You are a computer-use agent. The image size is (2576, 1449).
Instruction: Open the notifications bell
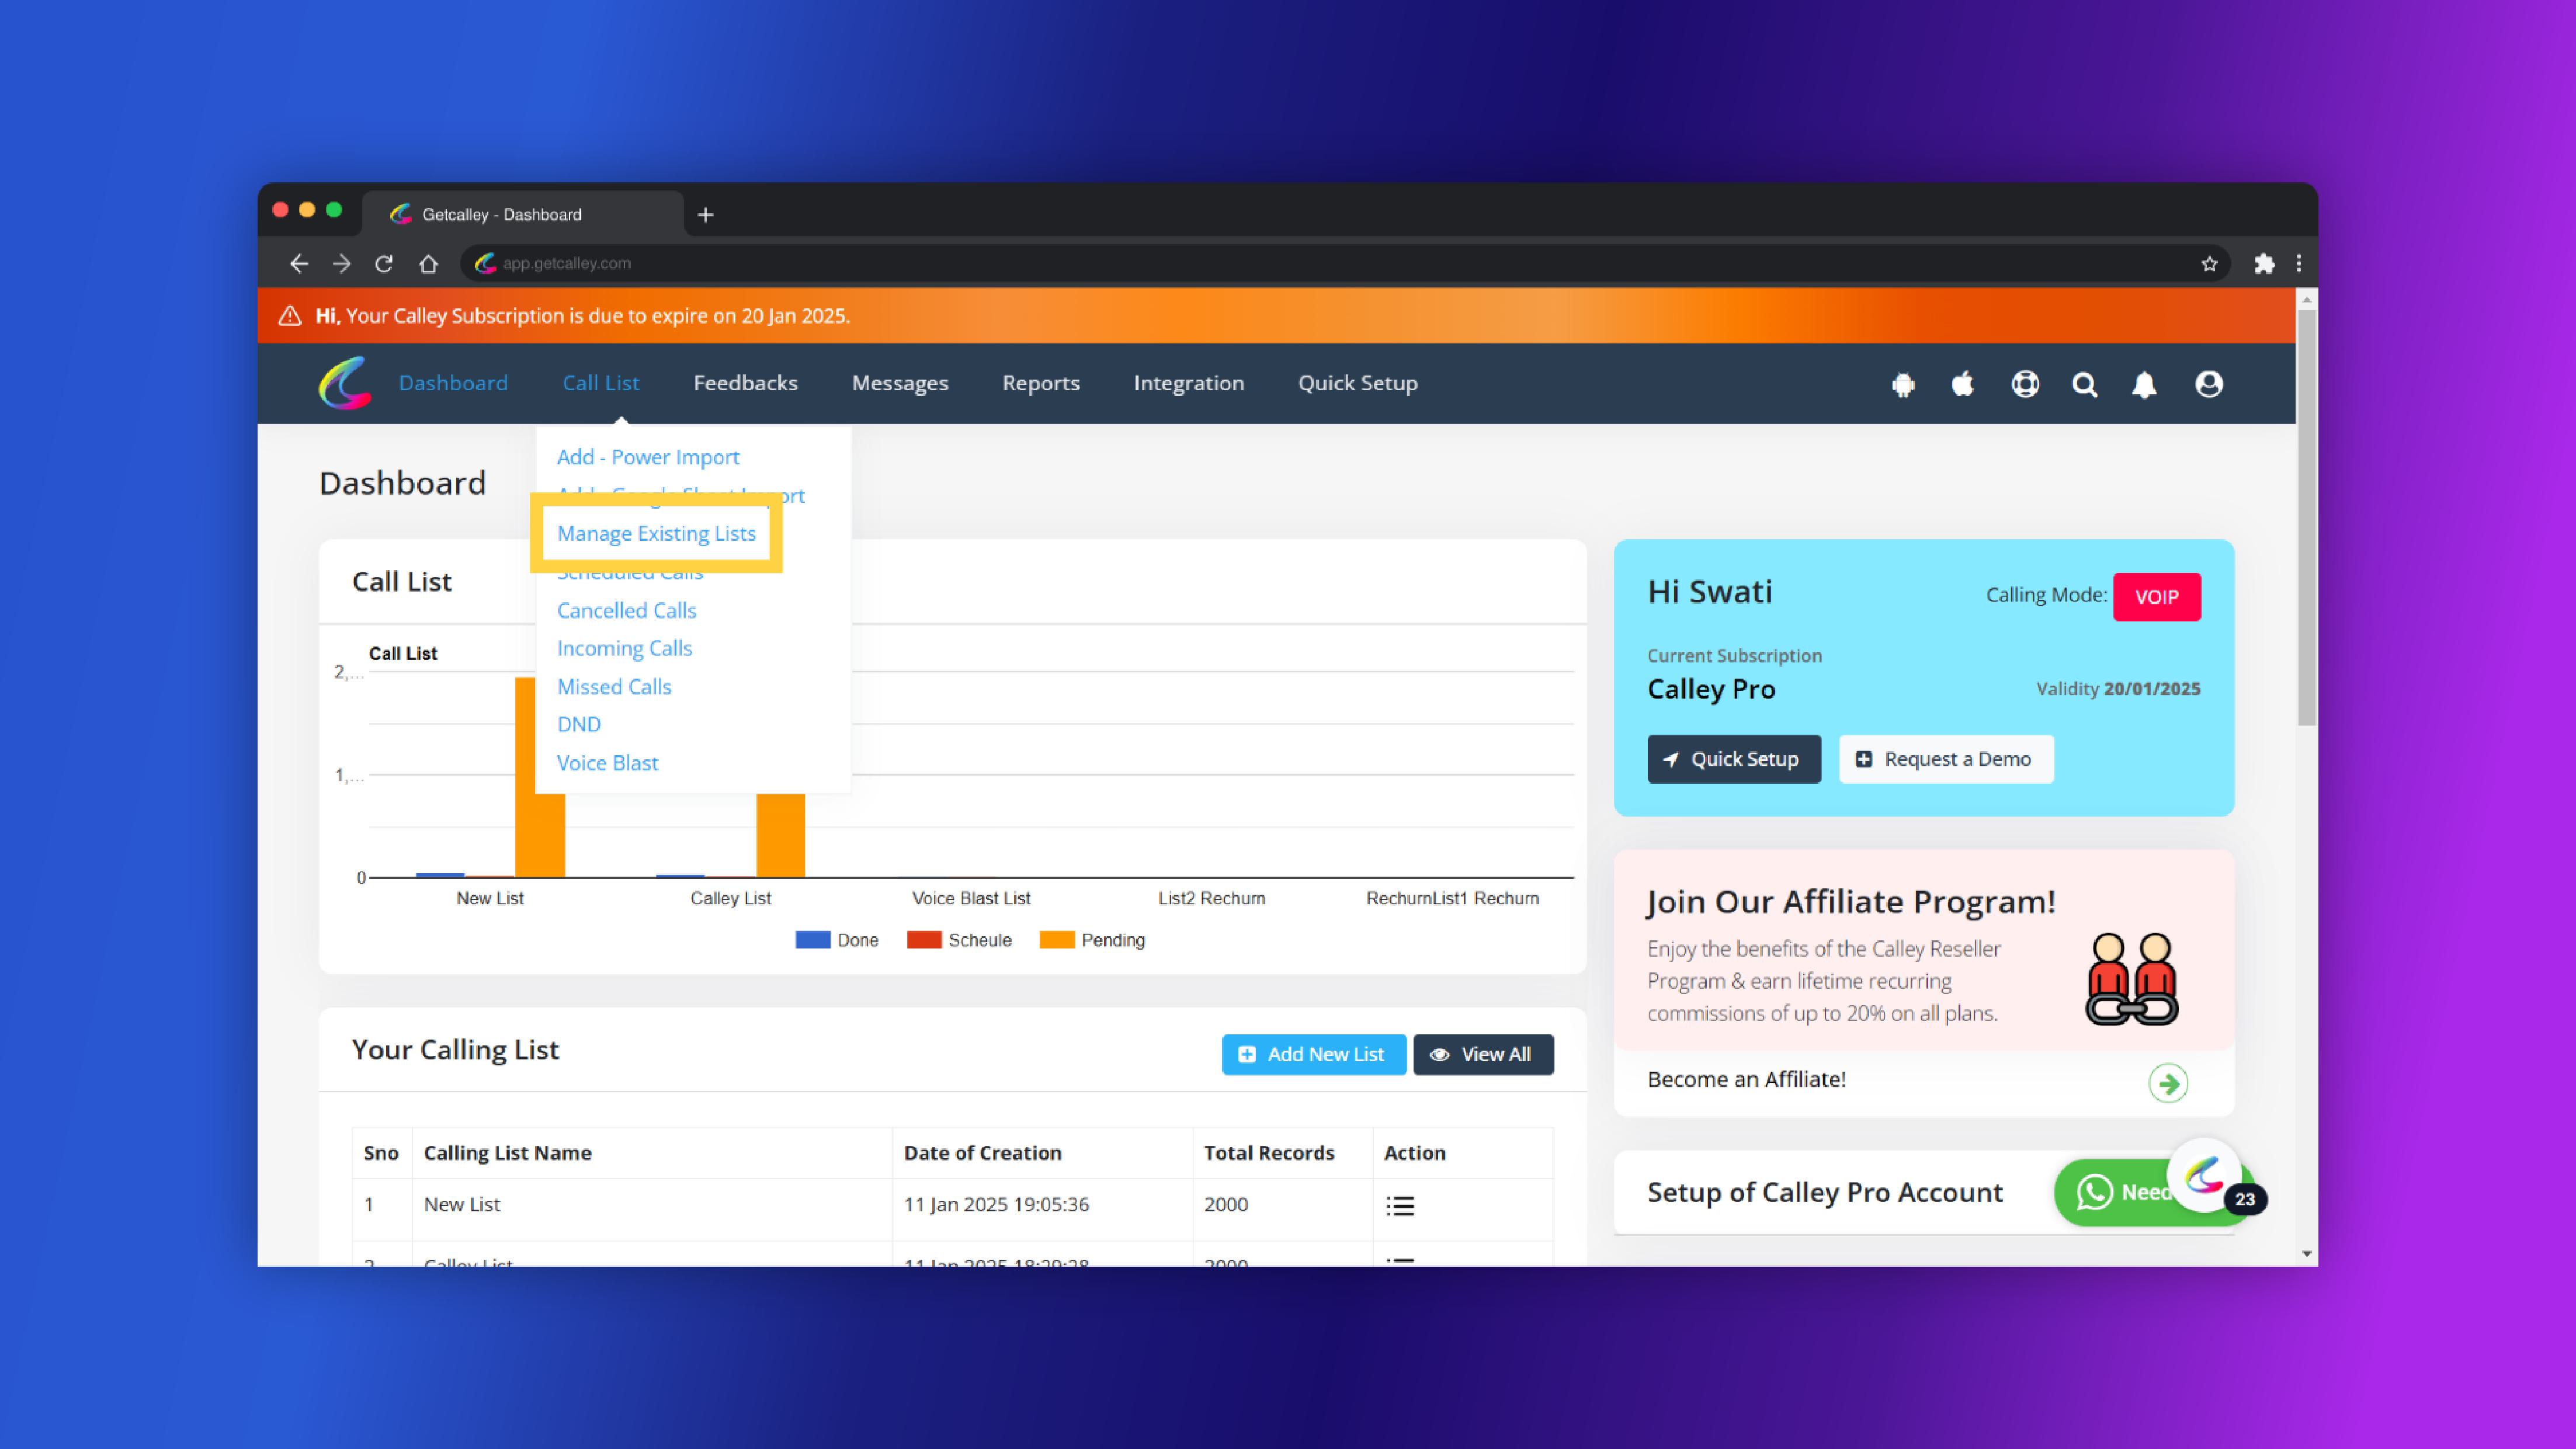coord(2144,385)
